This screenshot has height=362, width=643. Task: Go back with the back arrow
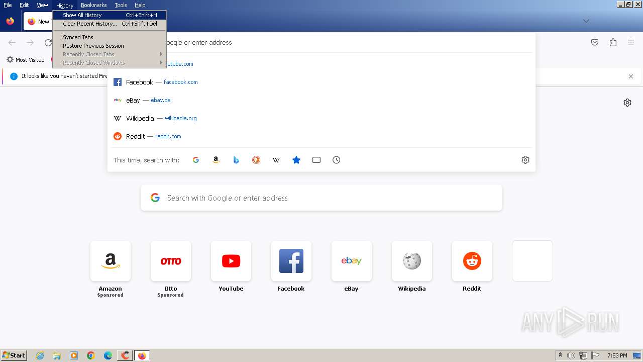[x=12, y=43]
